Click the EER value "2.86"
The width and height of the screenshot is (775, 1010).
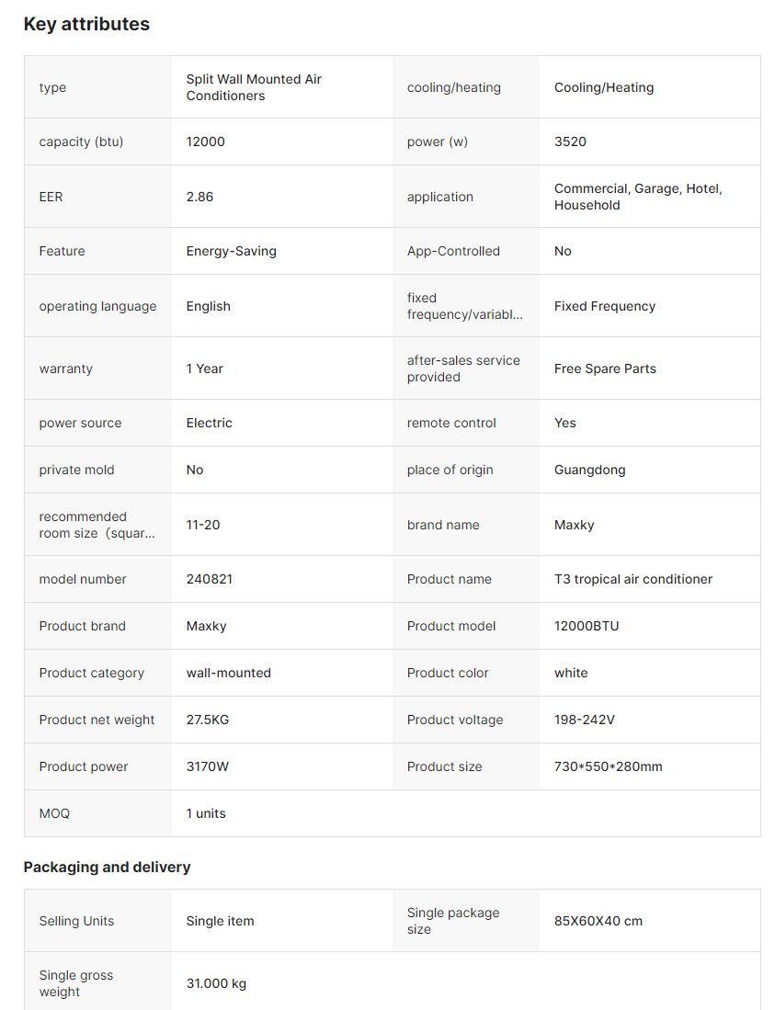click(x=199, y=197)
